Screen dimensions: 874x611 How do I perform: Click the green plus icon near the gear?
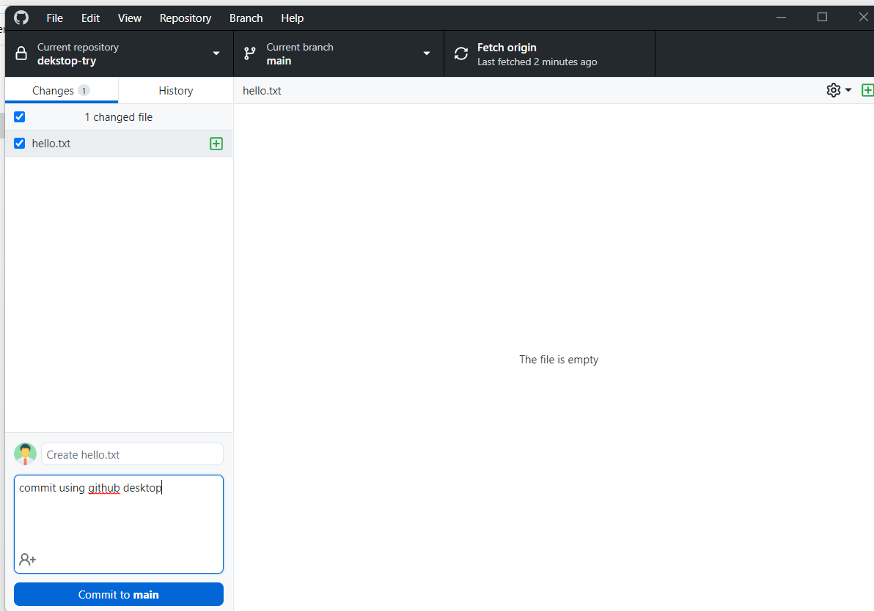point(868,89)
